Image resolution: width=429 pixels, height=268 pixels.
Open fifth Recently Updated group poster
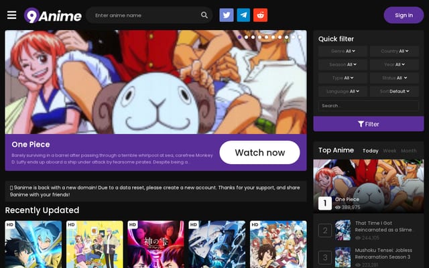278,245
